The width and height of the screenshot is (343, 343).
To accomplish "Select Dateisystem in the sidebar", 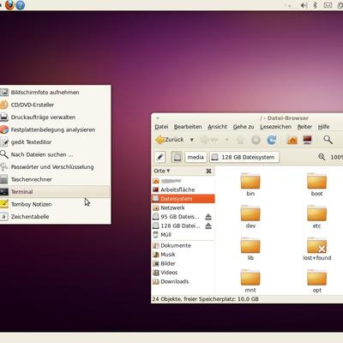I will (x=183, y=199).
